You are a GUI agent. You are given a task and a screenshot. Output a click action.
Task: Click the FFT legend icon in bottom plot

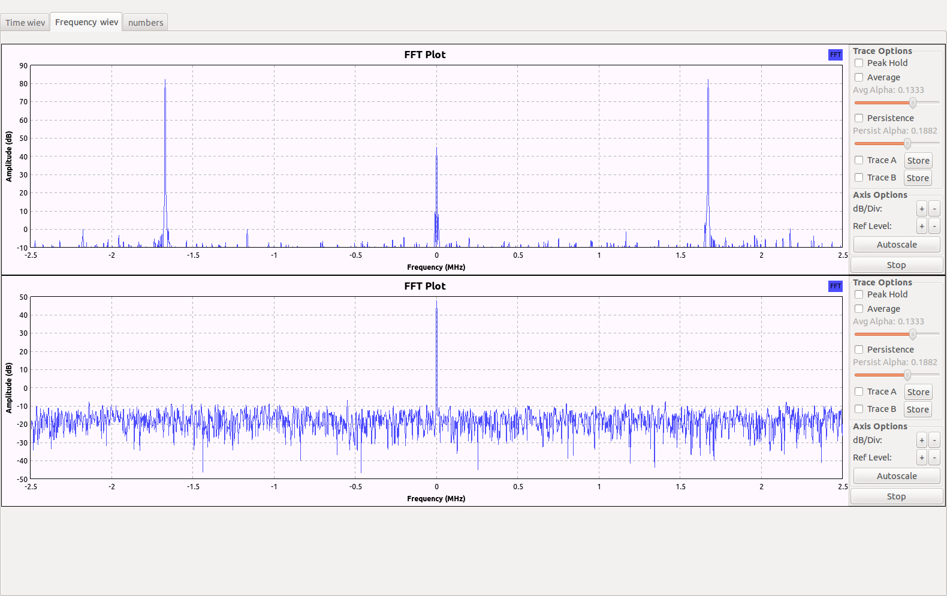pyautogui.click(x=835, y=286)
